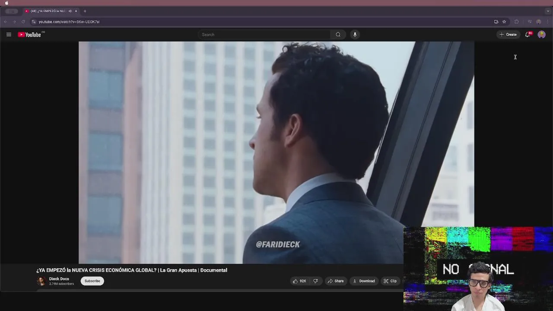Click the 2.74M subscribers text
Viewport: 553px width, 311px height.
[61, 284]
